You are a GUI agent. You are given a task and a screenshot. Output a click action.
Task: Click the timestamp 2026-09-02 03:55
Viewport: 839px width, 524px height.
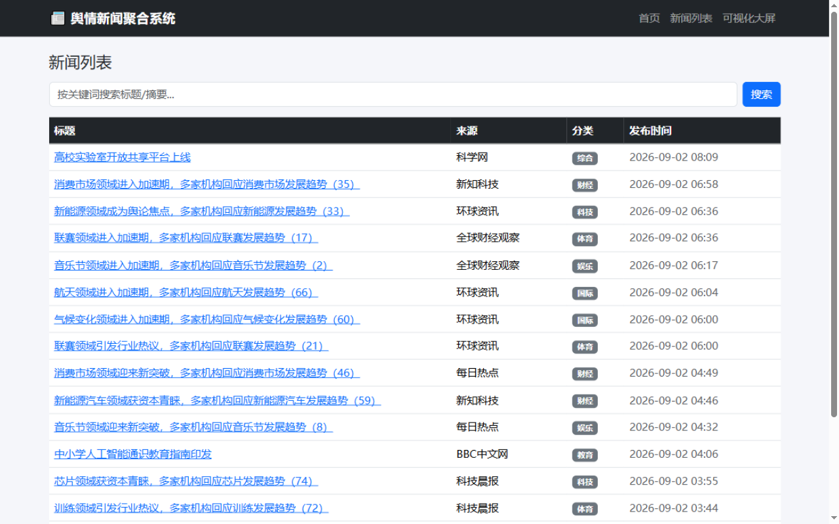tap(674, 481)
